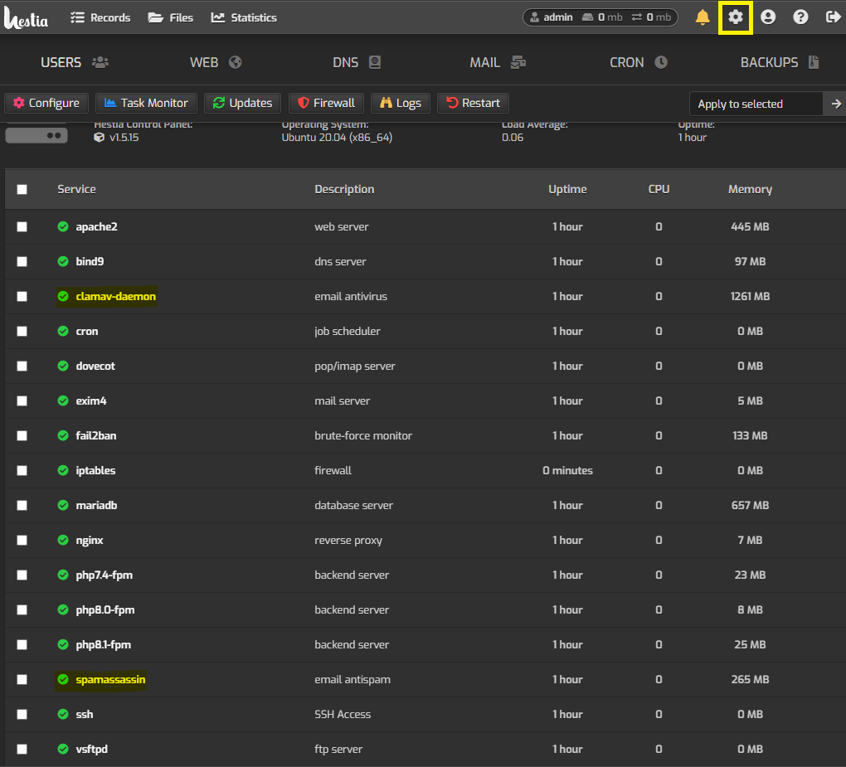Screen dimensions: 846x767
Task: Click the Hestia version package icon
Action: coord(99,138)
